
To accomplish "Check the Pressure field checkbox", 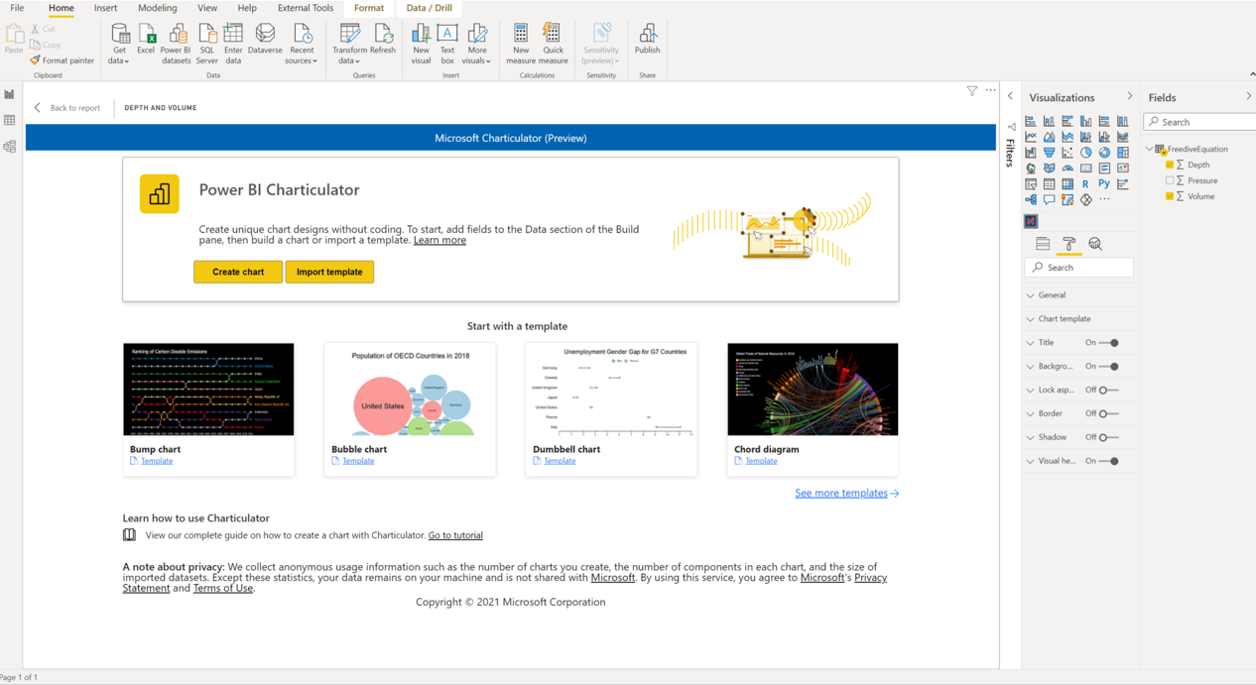I will 1170,180.
